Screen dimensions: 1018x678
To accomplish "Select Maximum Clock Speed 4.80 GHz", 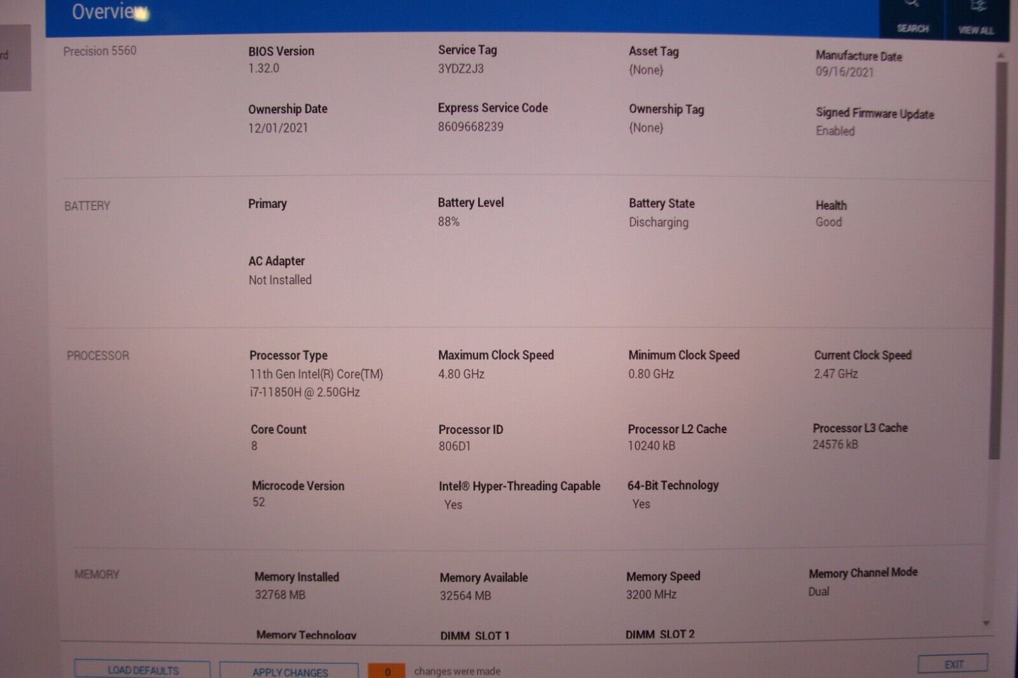I will pos(461,374).
